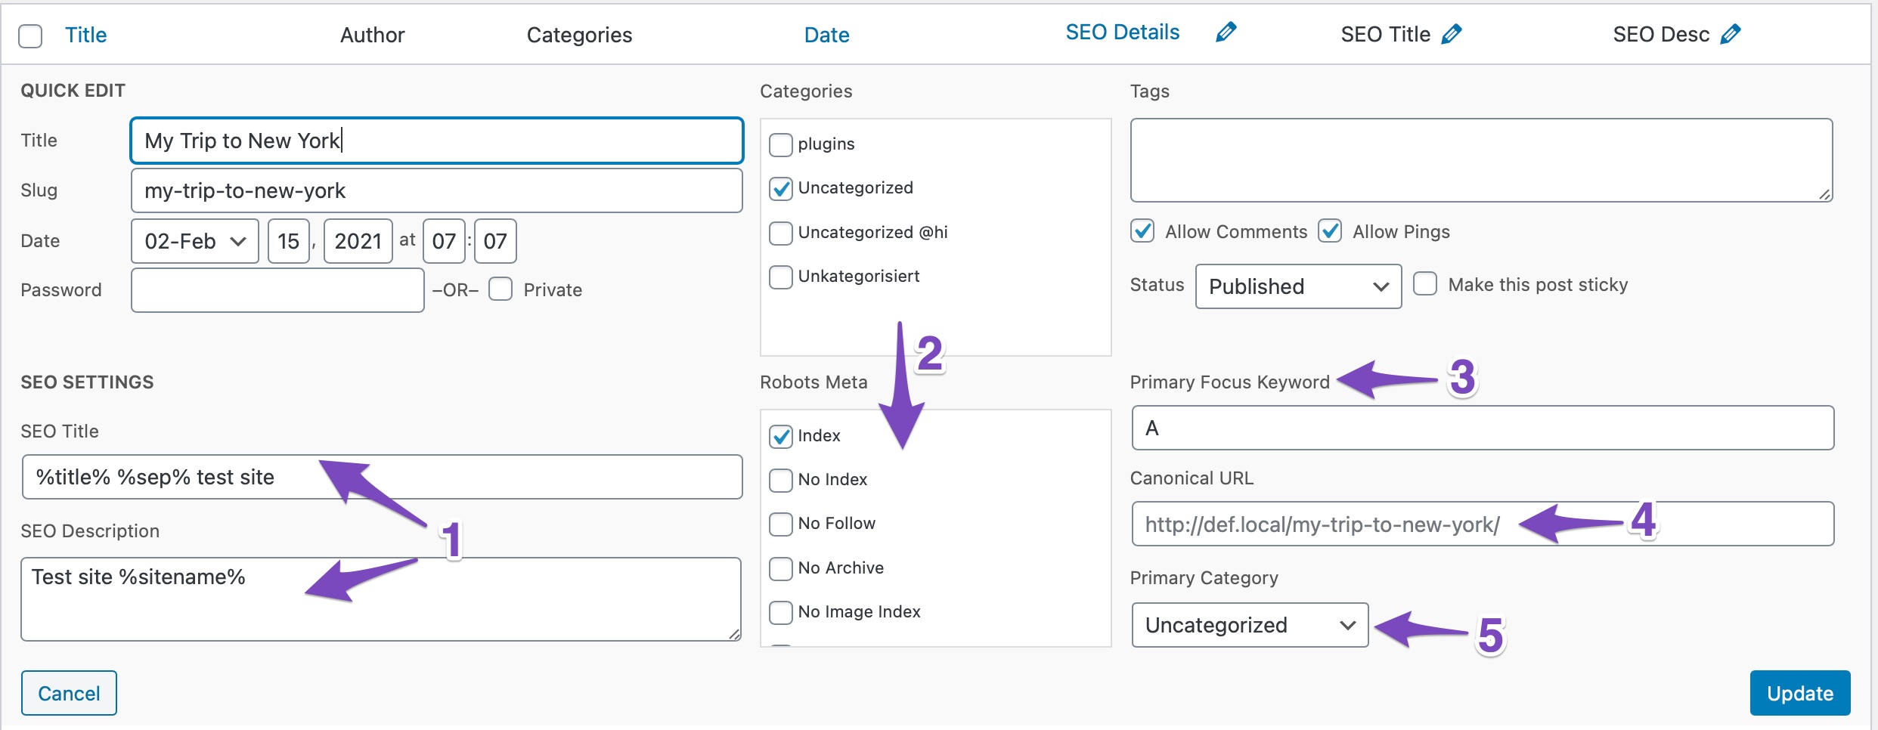Open the month dropdown showing 02-Feb

[x=195, y=241]
